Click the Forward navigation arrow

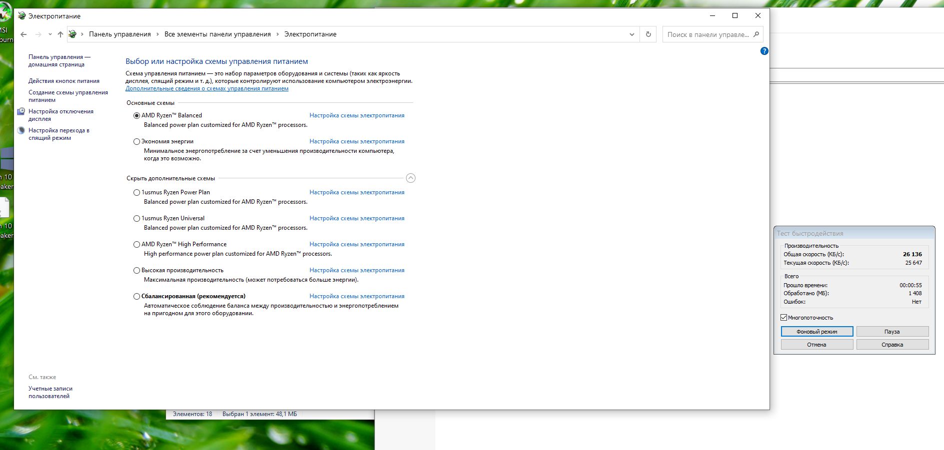tap(38, 34)
